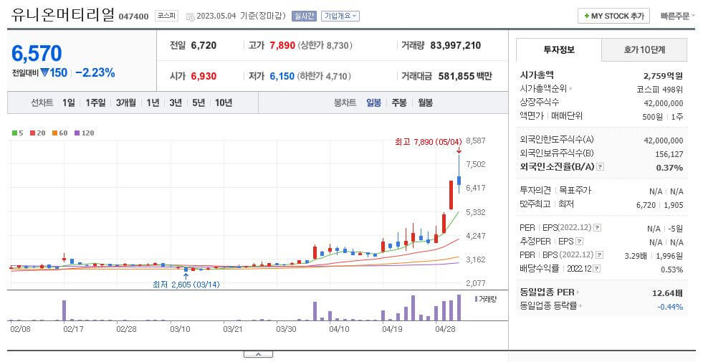The width and height of the screenshot is (703, 362).
Task: Select the 10년 line chart period
Action: [224, 103]
